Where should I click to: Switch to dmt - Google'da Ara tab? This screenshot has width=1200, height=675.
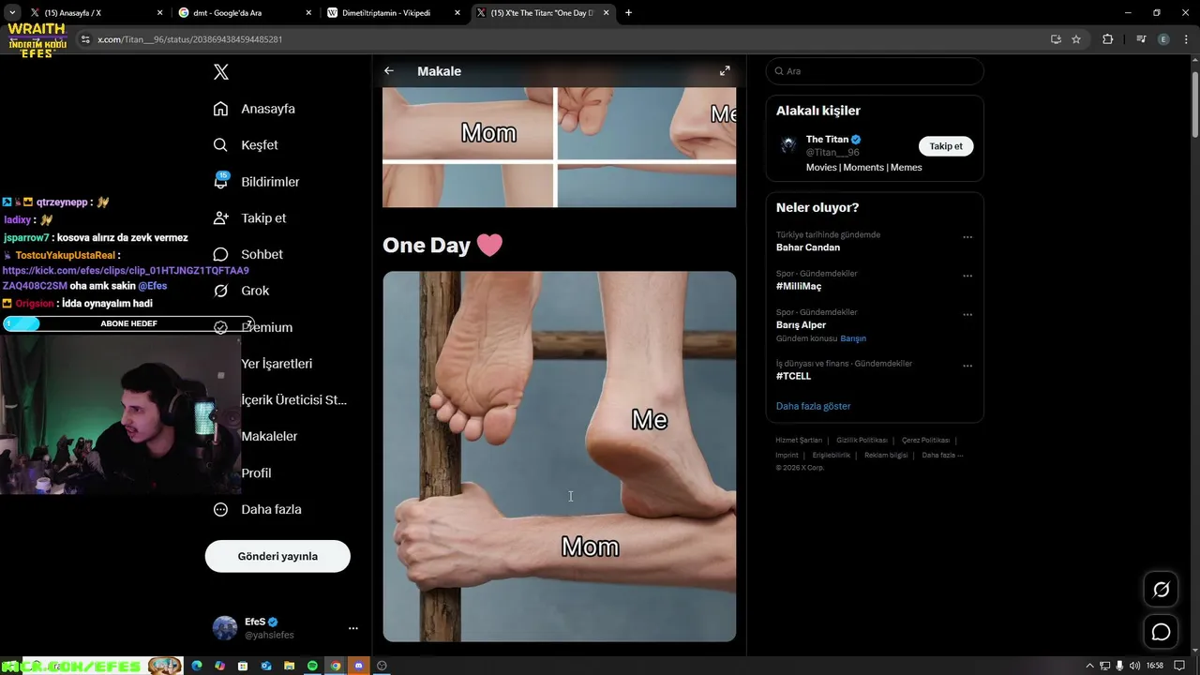coord(245,13)
